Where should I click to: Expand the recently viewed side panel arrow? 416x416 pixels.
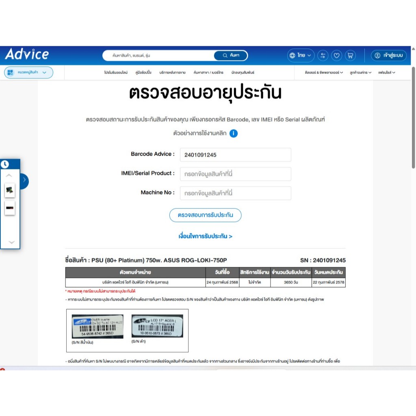(x=24, y=180)
